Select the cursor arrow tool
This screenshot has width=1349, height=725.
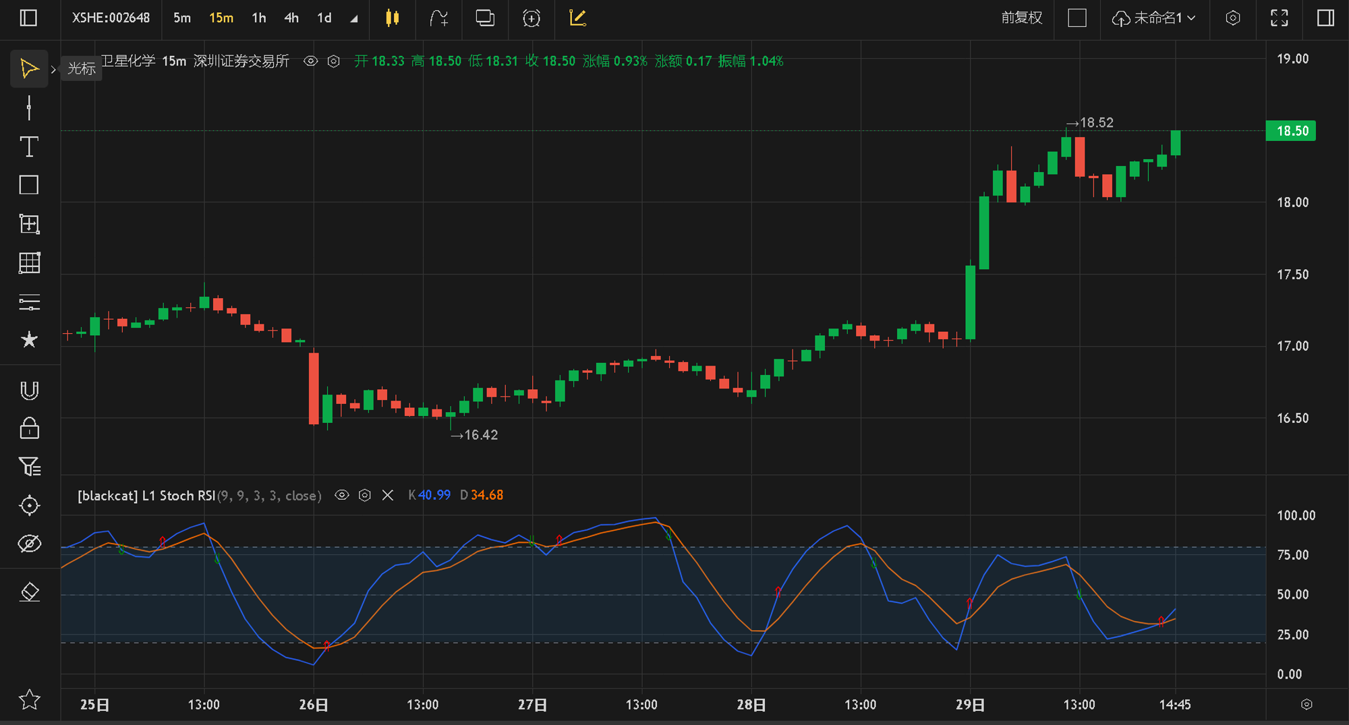[29, 69]
